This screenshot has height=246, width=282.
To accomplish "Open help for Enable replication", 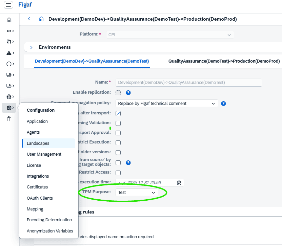I will click(x=128, y=93).
